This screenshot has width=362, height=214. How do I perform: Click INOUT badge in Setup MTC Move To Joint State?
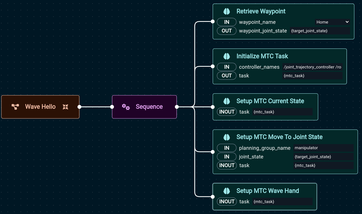(x=227, y=165)
